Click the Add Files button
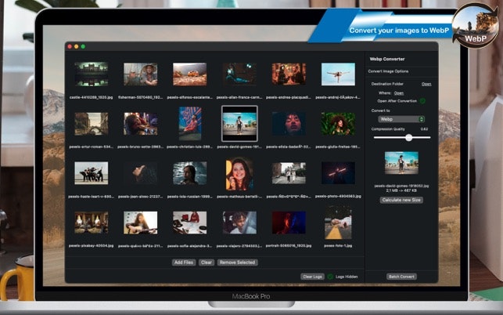Image resolution: width=503 pixels, height=315 pixels. click(184, 262)
